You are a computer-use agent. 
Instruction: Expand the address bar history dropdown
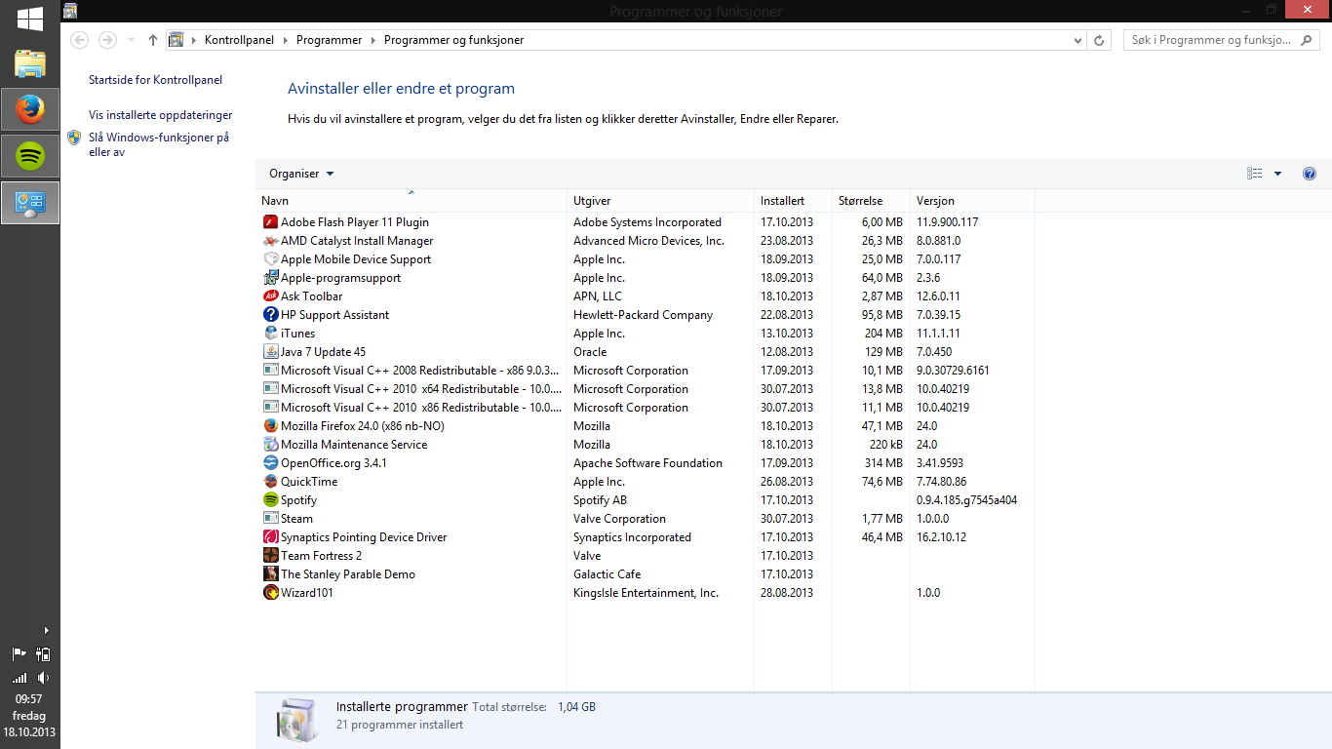1077,40
